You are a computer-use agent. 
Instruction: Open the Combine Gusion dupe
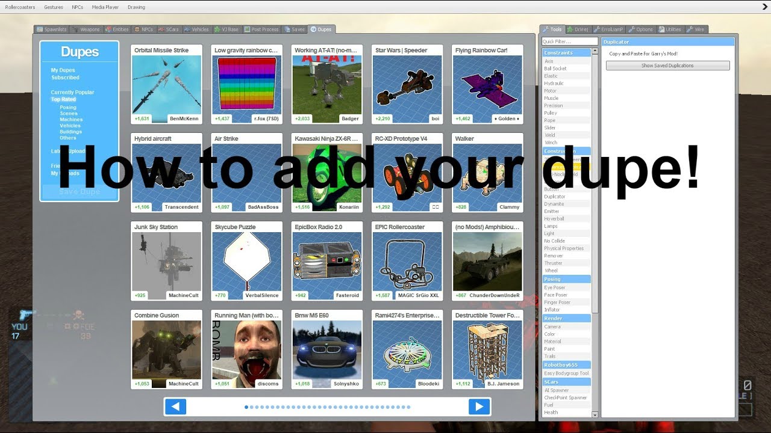(167, 349)
